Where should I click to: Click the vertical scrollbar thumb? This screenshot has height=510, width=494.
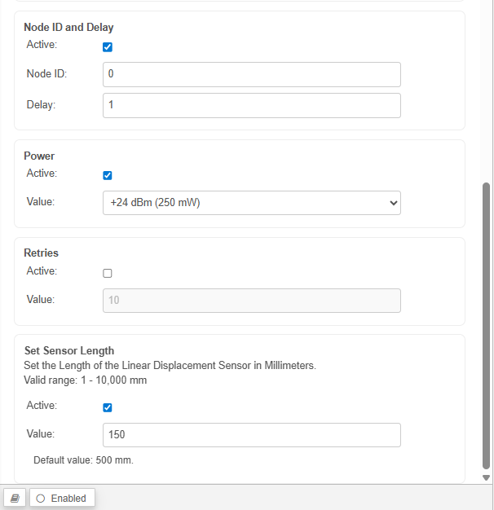pos(487,326)
